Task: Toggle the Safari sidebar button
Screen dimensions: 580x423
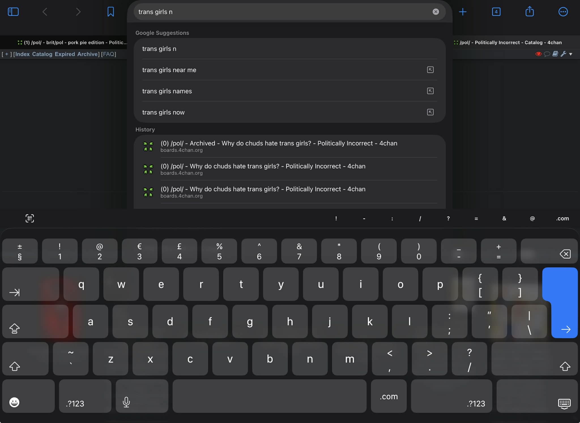Action: (x=13, y=12)
